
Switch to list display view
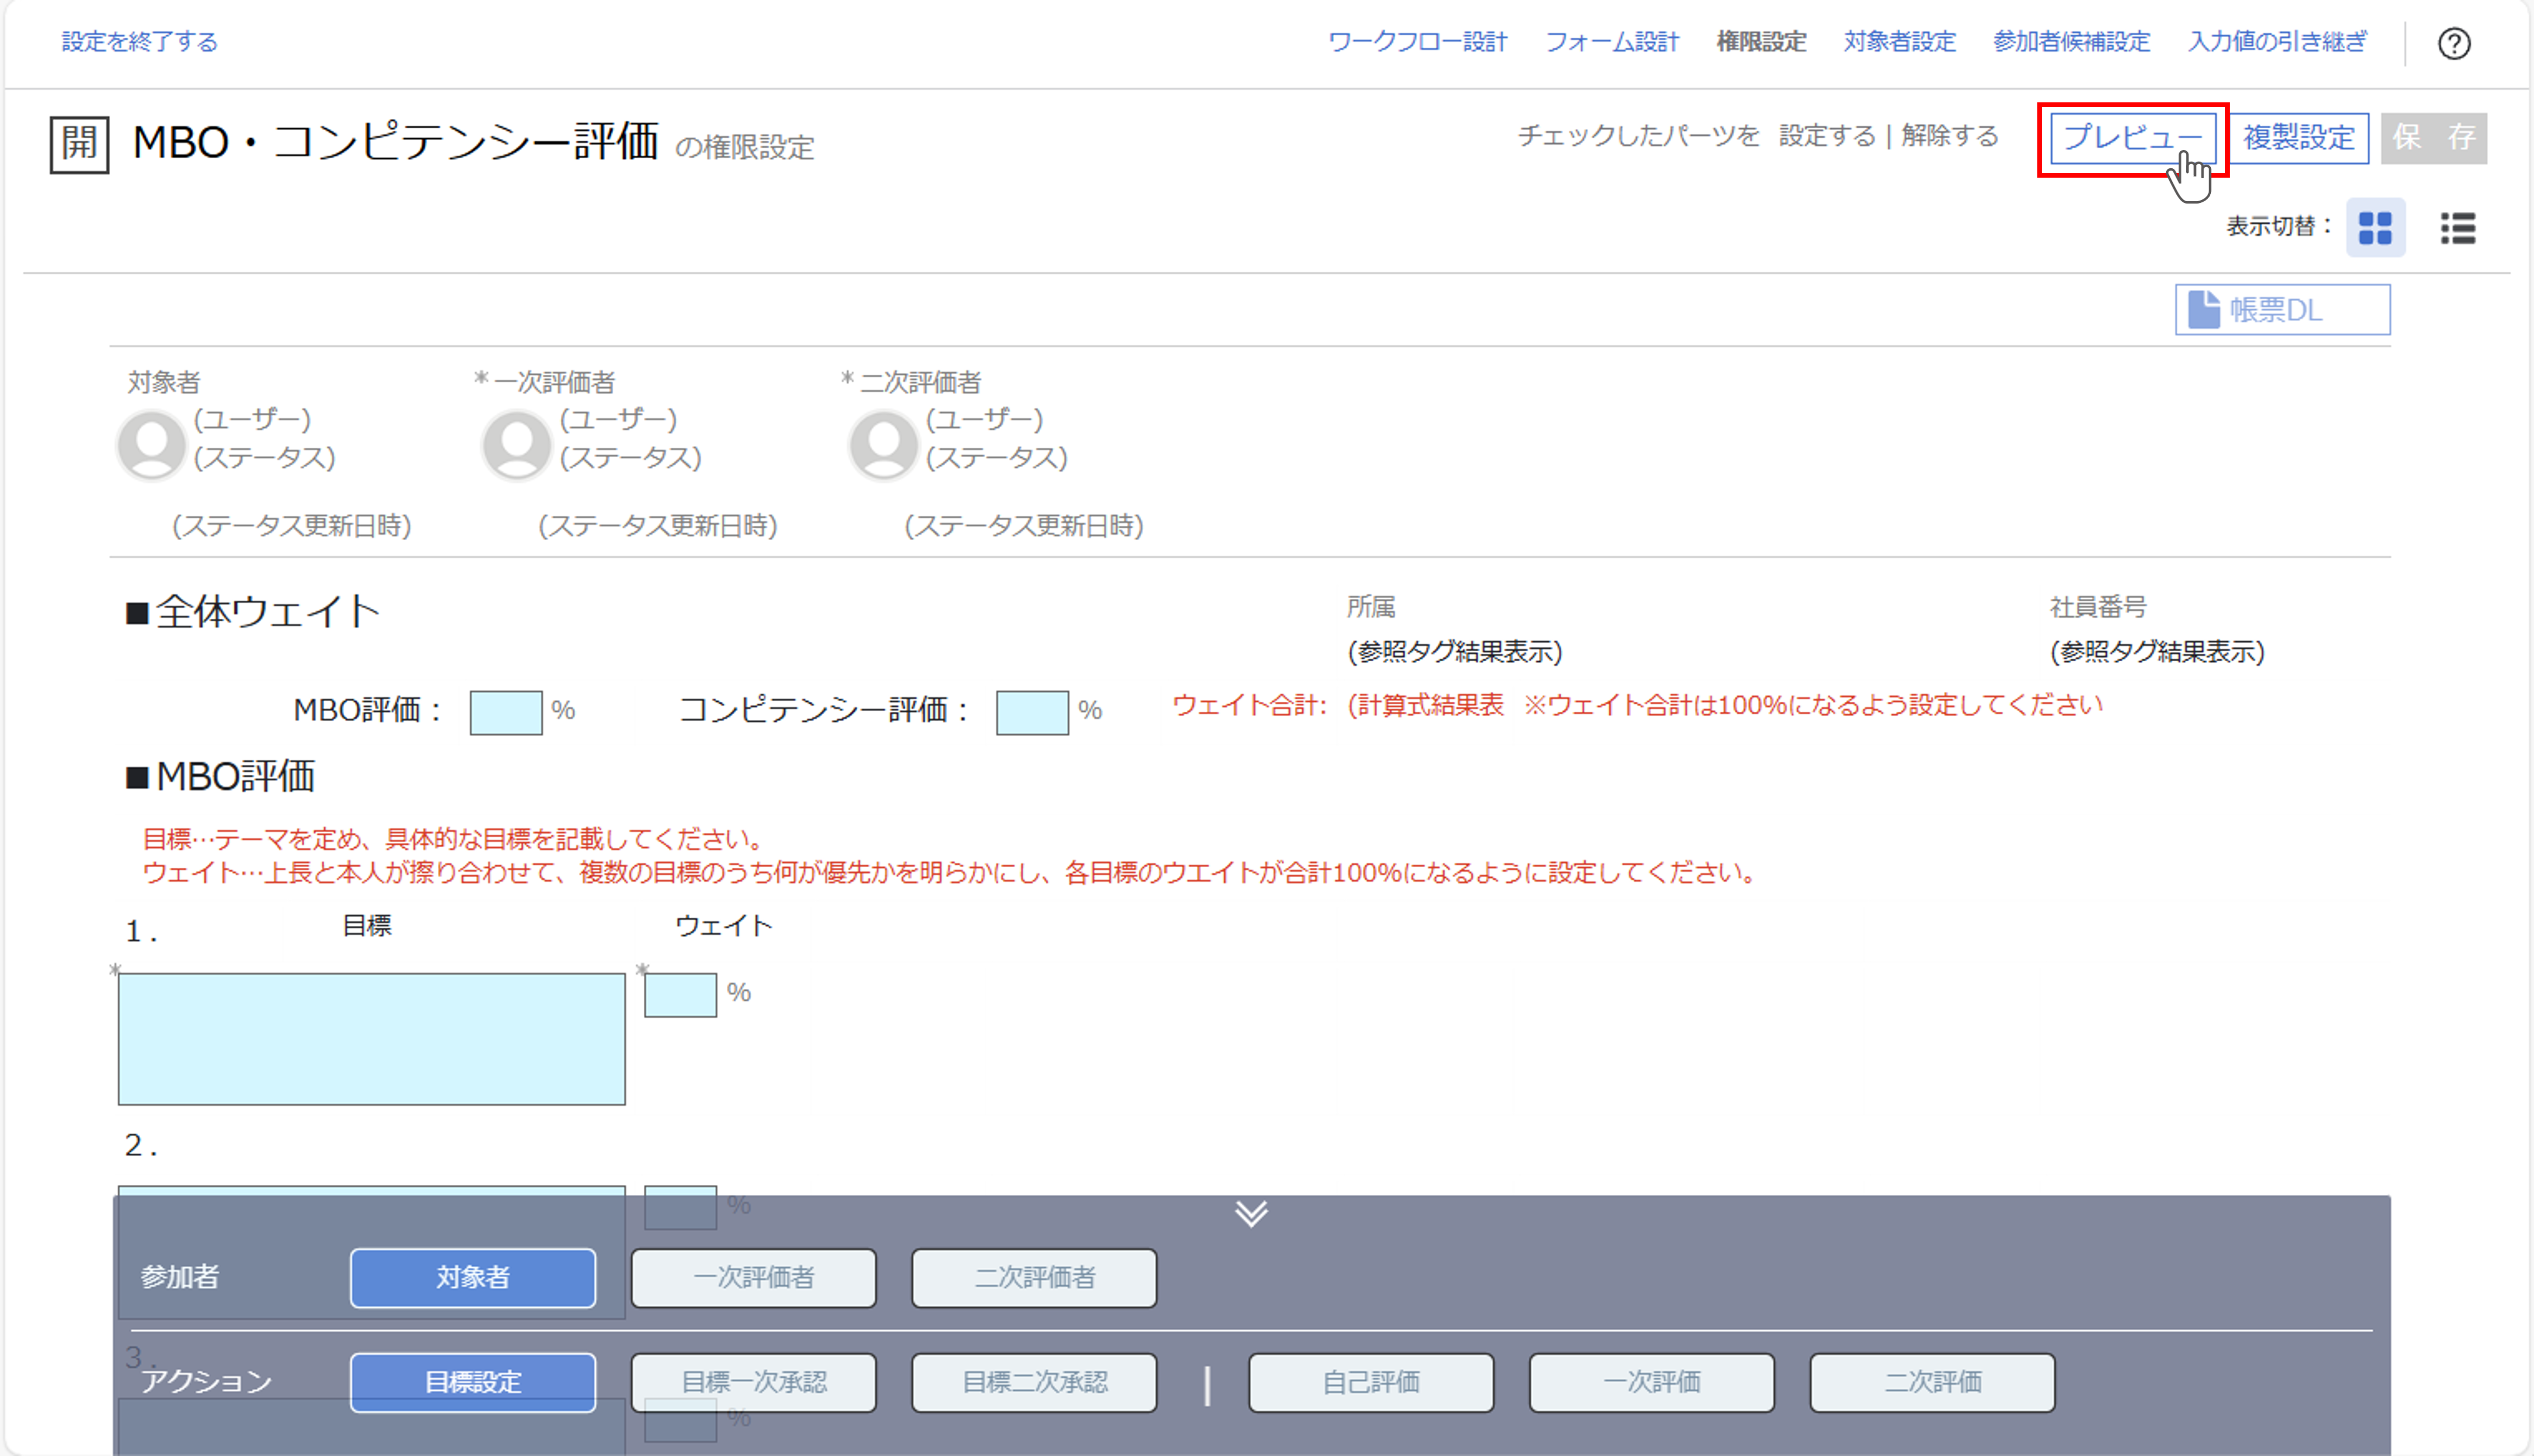pyautogui.click(x=2457, y=228)
